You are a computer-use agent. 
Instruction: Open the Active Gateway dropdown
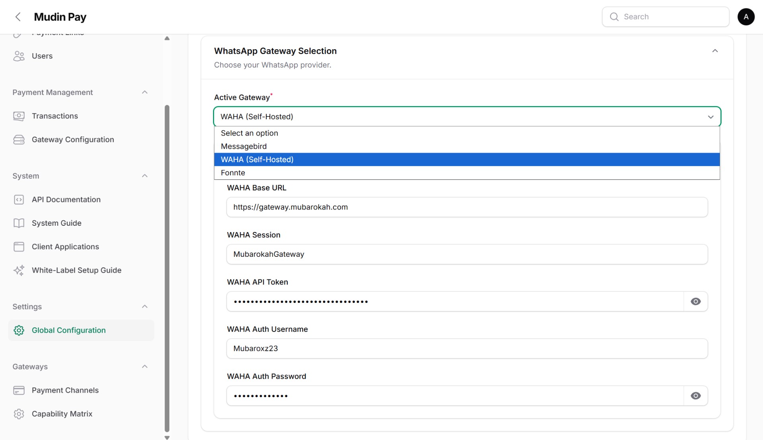pyautogui.click(x=467, y=116)
